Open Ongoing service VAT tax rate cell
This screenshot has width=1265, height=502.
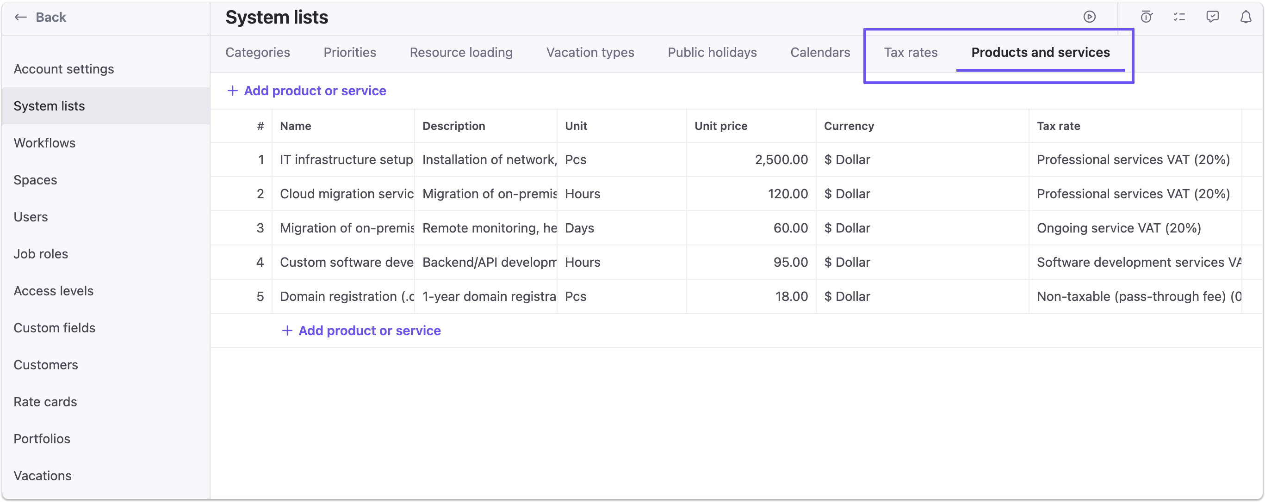tap(1118, 228)
